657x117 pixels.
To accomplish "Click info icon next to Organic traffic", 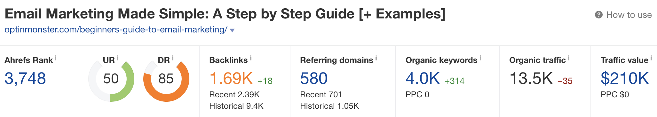I will 569,58.
